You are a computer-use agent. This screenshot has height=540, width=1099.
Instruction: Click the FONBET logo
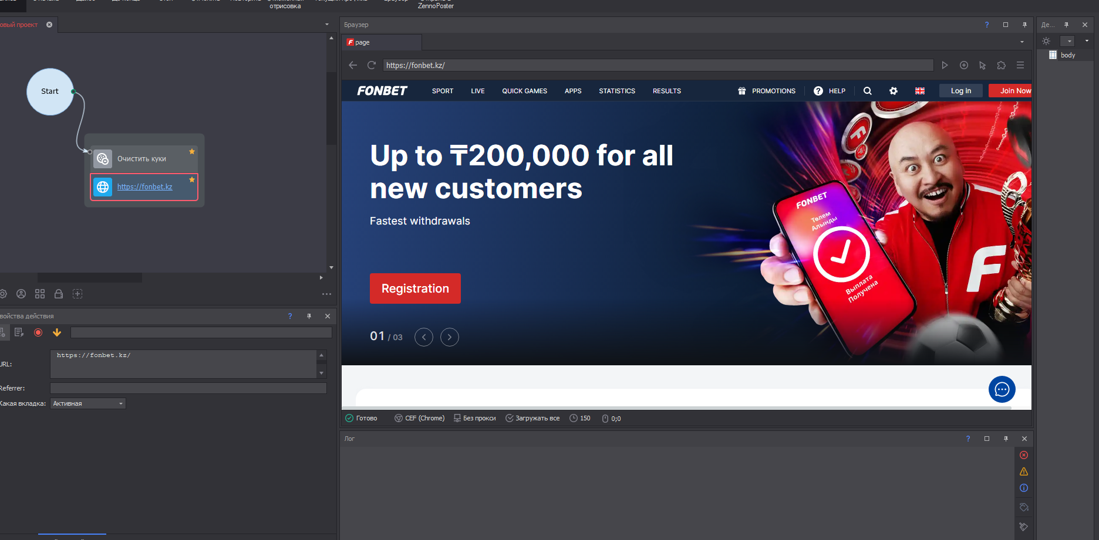(382, 91)
